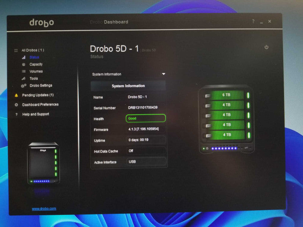This screenshot has height=227, width=303.
Task: Open the System Information combo box
Action: (x=128, y=74)
